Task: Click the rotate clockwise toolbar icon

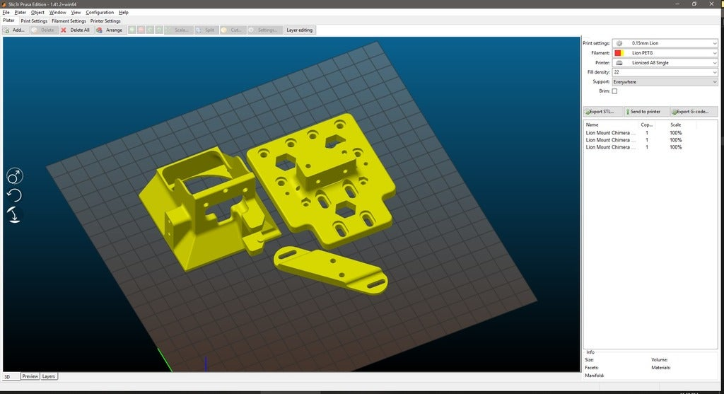Action: click(159, 30)
